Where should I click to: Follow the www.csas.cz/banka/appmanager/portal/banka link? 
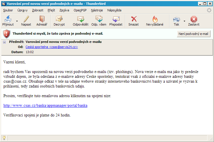[45, 106]
